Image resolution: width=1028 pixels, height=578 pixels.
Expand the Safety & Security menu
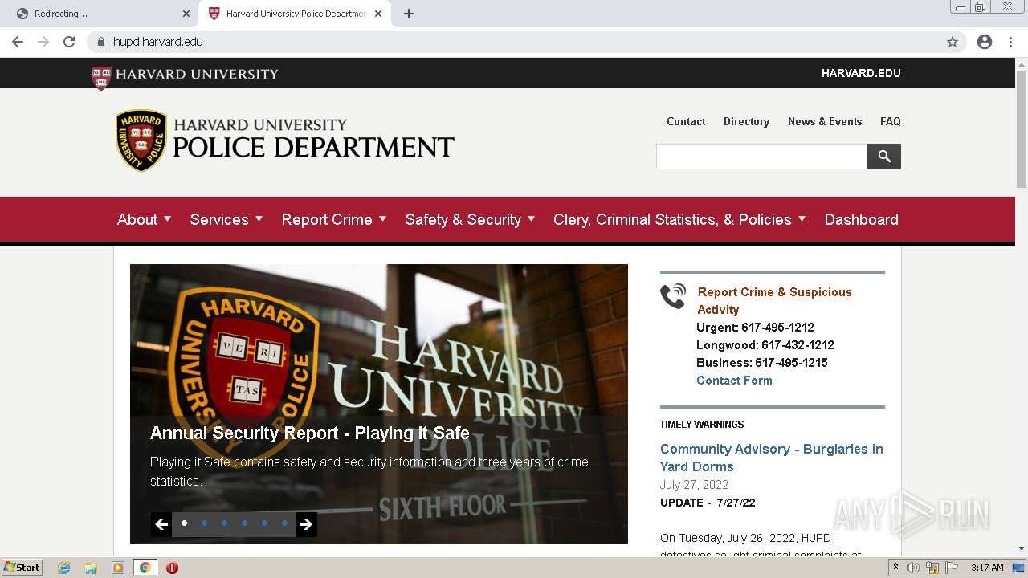coord(470,219)
